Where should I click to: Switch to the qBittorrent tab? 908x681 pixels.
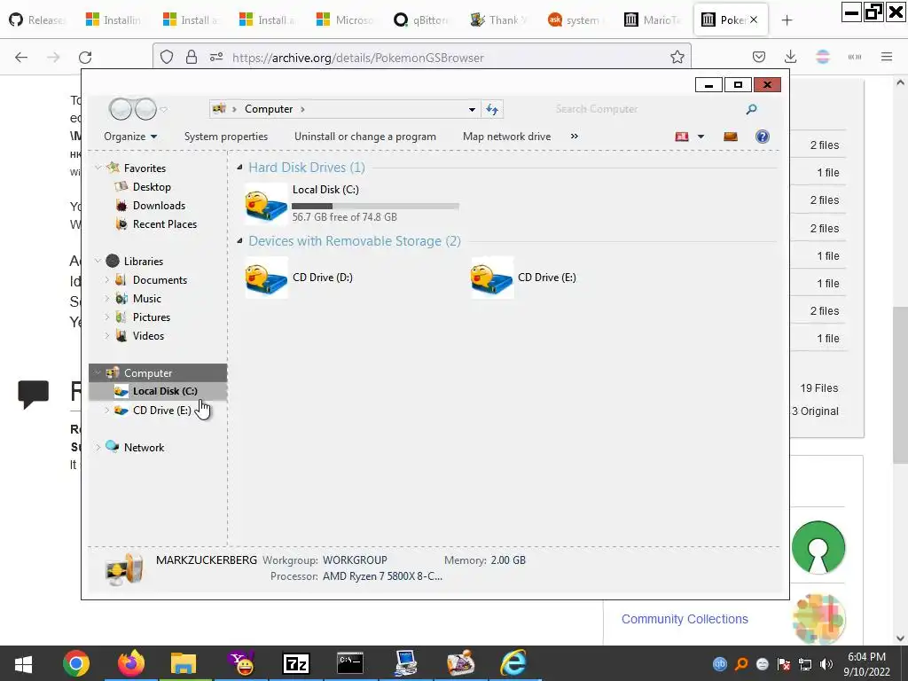(421, 20)
